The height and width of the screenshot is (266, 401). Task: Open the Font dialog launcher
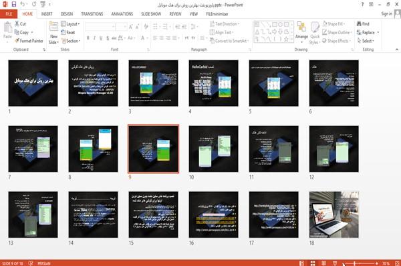point(148,49)
